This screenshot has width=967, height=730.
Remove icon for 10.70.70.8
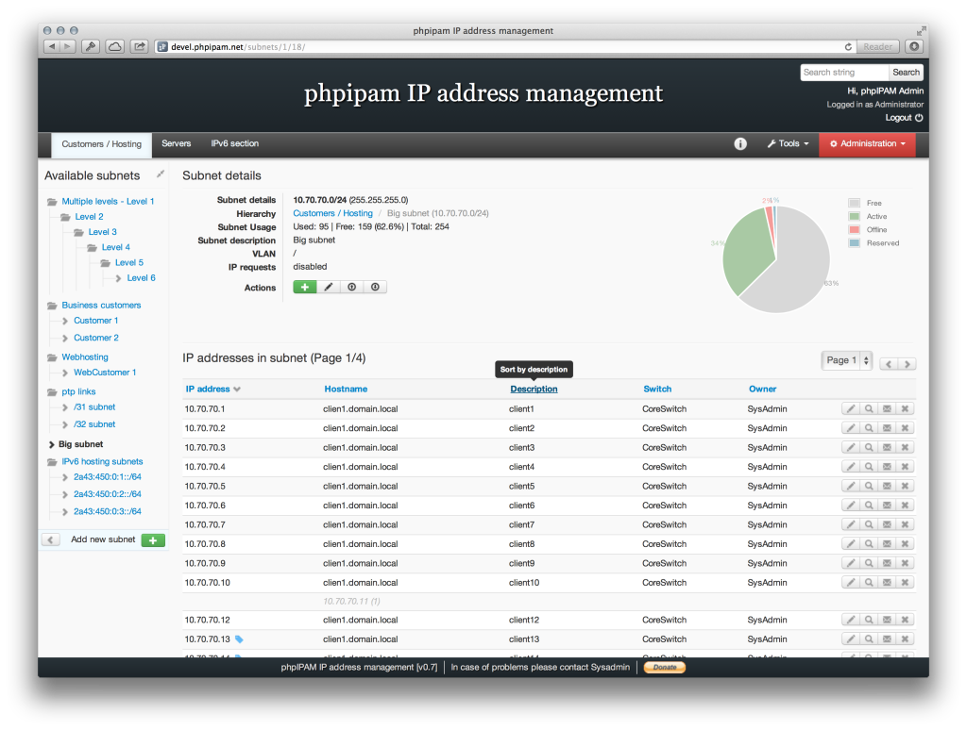tap(905, 544)
